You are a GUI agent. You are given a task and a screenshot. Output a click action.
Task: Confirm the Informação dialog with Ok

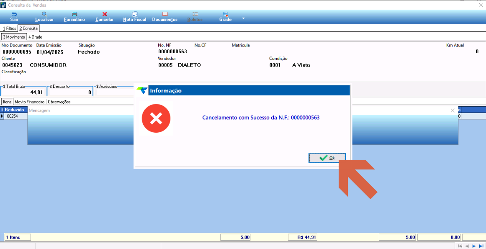(x=327, y=158)
